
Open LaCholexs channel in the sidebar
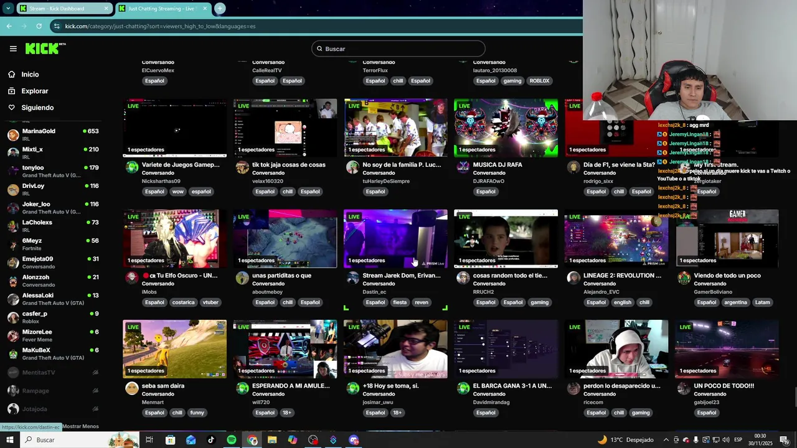click(53, 225)
